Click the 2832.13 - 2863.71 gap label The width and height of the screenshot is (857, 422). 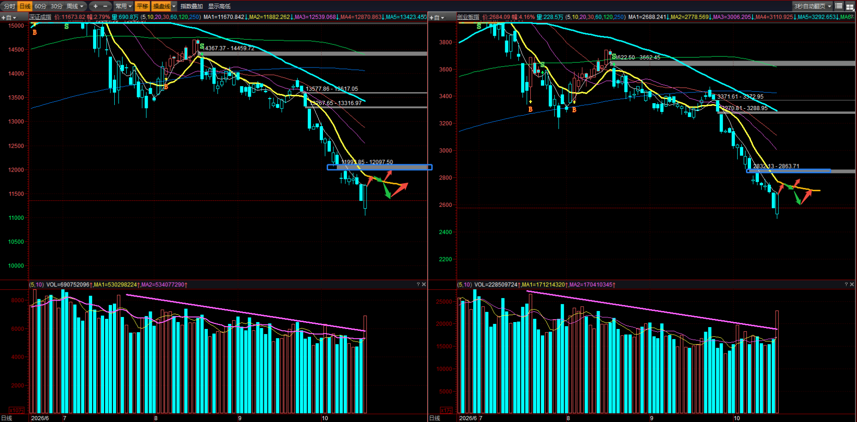(x=776, y=166)
